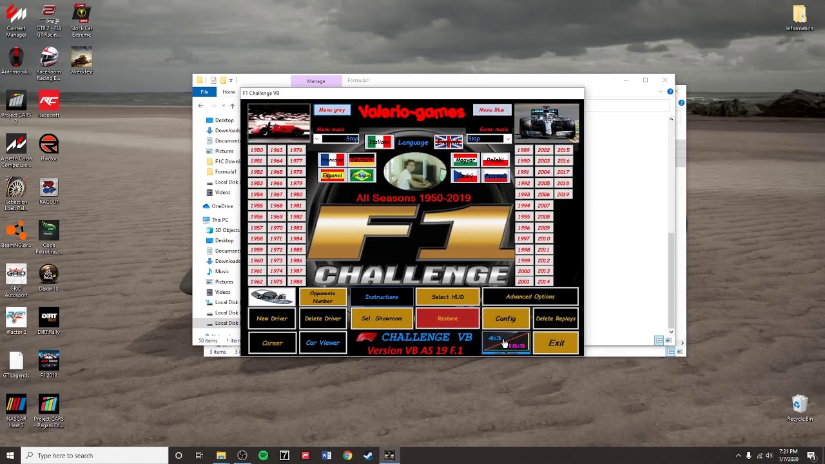Screen dimensions: 825x464
Task: Click the Delete Driver button
Action: pos(323,318)
